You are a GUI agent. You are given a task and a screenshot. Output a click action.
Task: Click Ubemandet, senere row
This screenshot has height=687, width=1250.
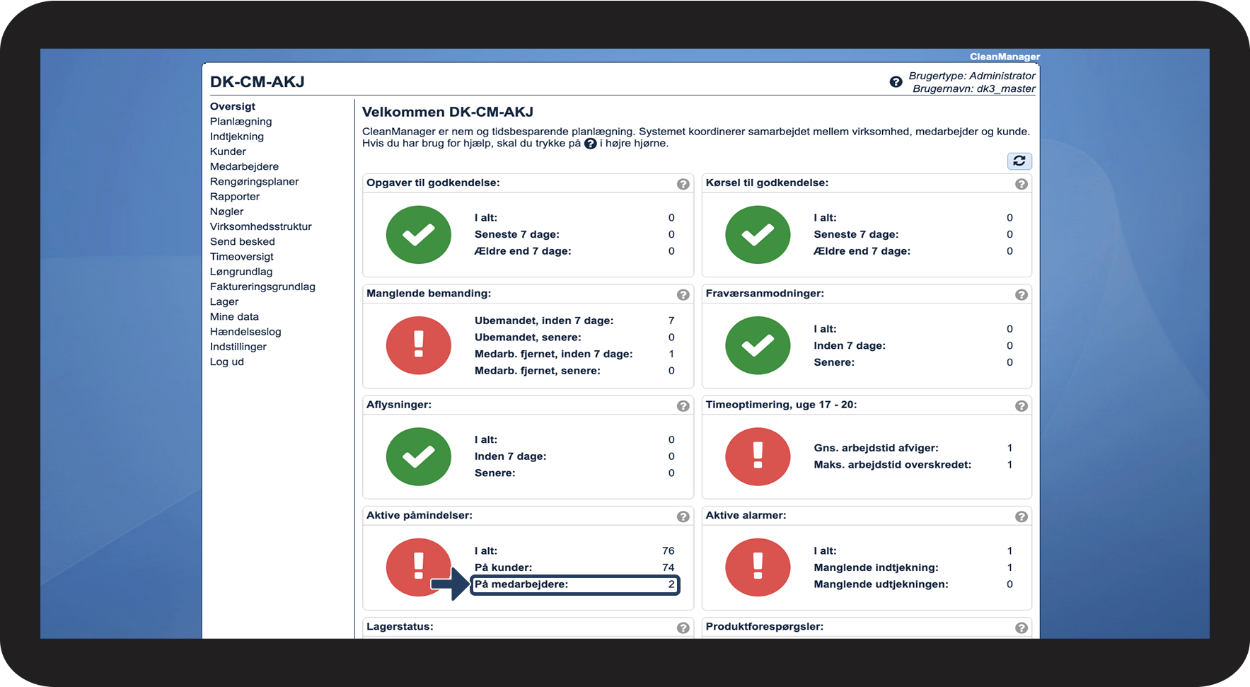click(x=574, y=337)
